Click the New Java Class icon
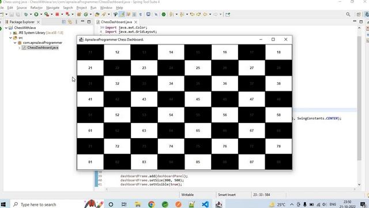This screenshot has height=208, width=369. (86, 14)
